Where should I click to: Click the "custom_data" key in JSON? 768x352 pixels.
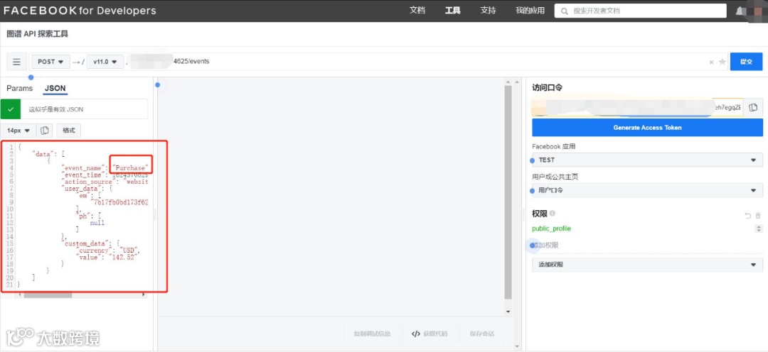(86, 243)
